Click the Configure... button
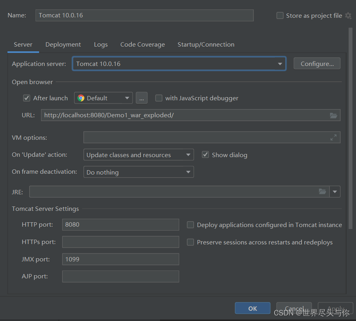The height and width of the screenshot is (321, 356). pyautogui.click(x=317, y=64)
